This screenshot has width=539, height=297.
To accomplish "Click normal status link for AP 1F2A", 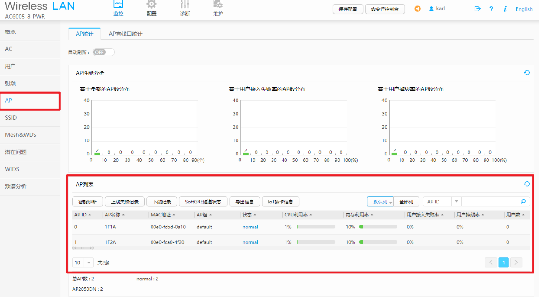I will point(250,242).
